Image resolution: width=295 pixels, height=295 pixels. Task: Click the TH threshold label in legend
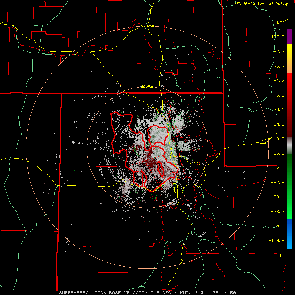point(282,255)
